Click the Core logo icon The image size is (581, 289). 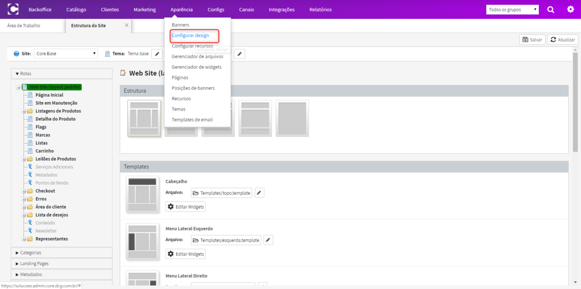click(x=13, y=9)
